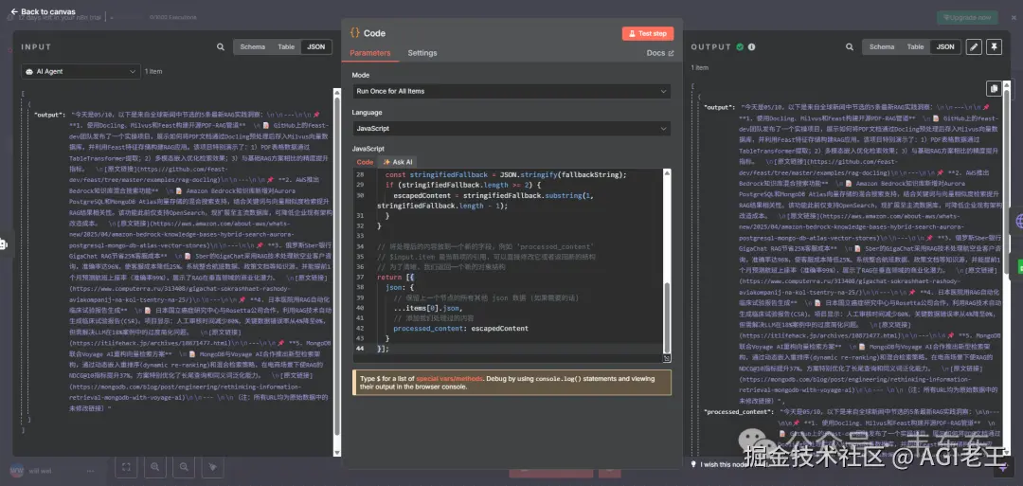Switch the OUTPUT panel to Schema view

882,47
